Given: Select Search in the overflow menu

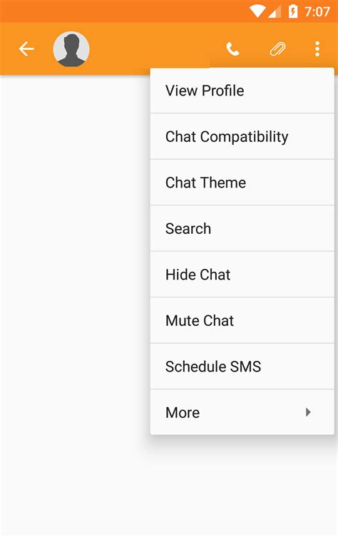Looking at the screenshot, I should point(242,228).
